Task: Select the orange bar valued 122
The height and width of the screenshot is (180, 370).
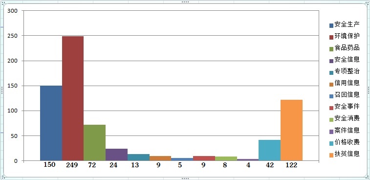Action: click(291, 131)
